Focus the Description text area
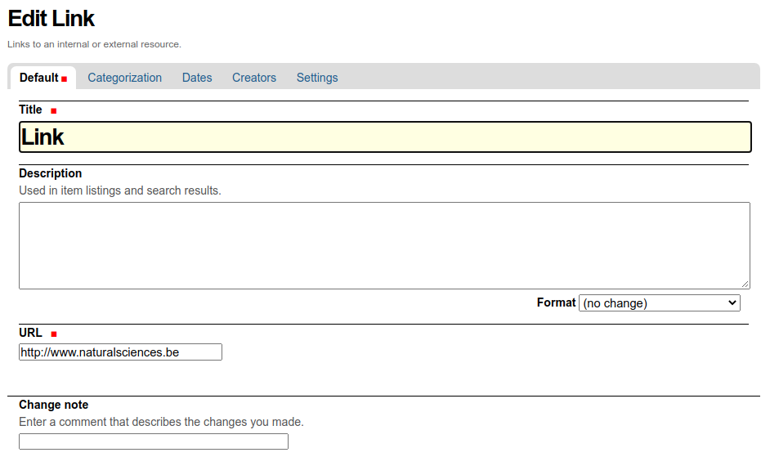Image resolution: width=770 pixels, height=466 pixels. tap(384, 245)
